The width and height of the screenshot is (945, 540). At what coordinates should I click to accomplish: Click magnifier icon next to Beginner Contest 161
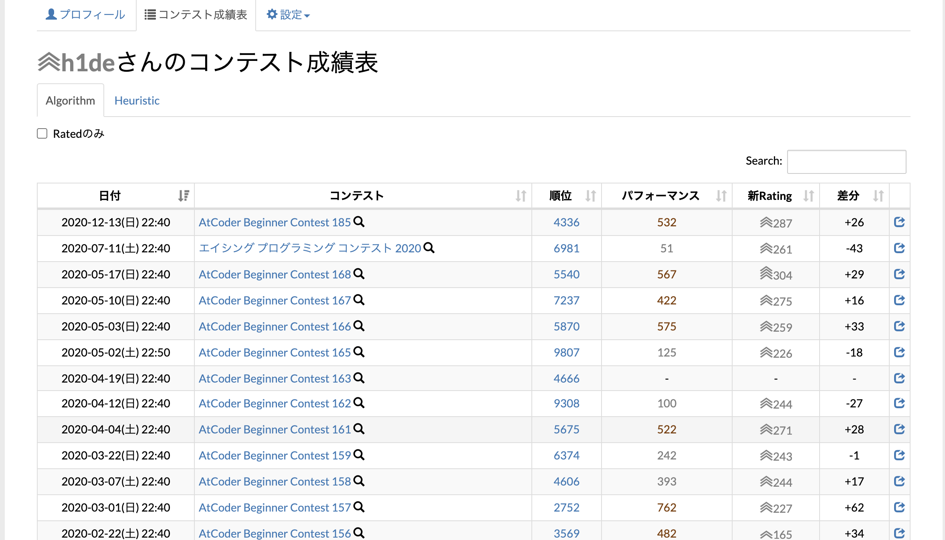359,429
